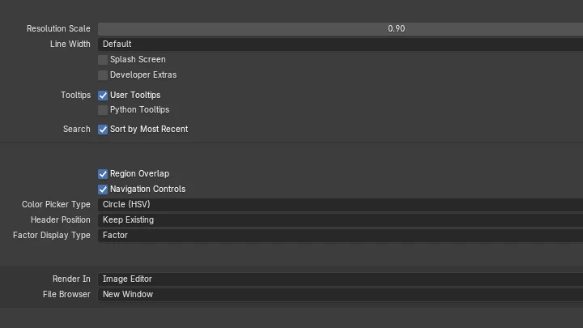Click the Sort by Most Recent text
Screen dimensions: 583x328
tap(149, 129)
